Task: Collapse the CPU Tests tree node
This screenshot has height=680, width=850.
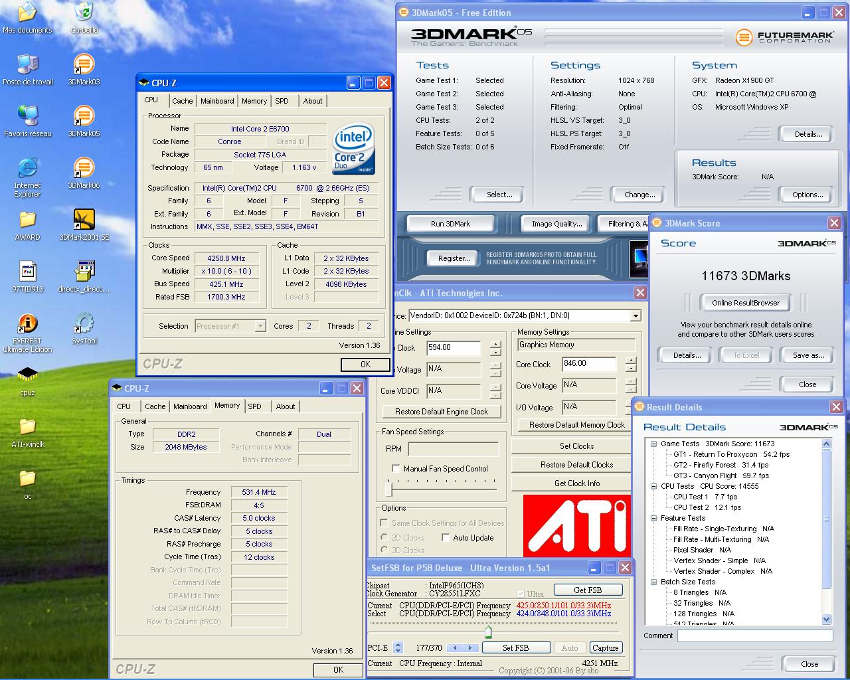Action: point(653,486)
